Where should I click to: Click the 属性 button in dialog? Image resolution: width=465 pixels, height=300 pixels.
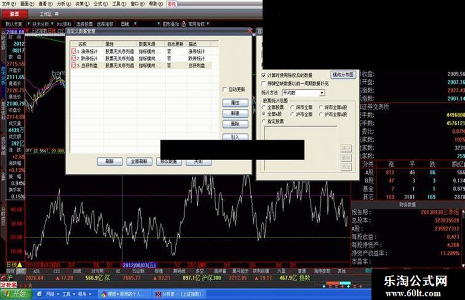click(x=235, y=103)
